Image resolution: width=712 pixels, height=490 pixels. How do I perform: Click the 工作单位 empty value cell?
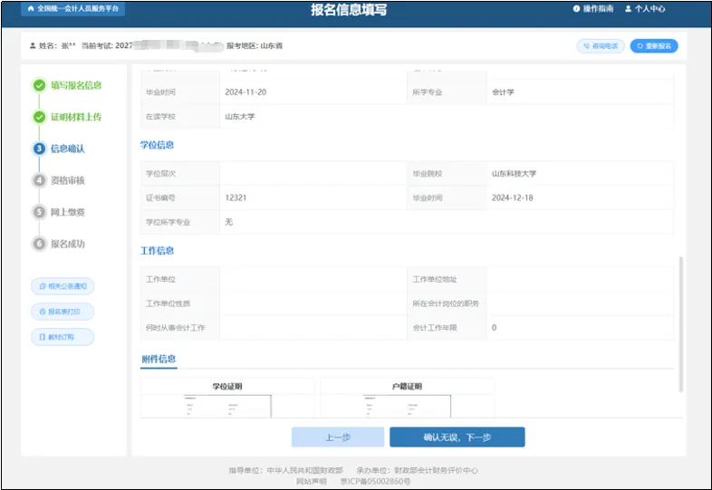313,279
